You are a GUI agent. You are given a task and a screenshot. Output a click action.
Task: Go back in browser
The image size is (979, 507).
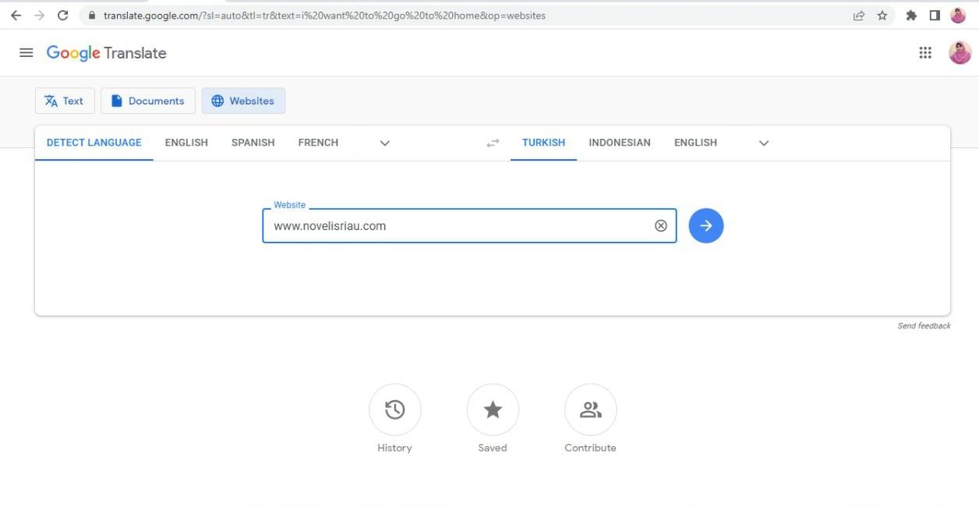16,16
